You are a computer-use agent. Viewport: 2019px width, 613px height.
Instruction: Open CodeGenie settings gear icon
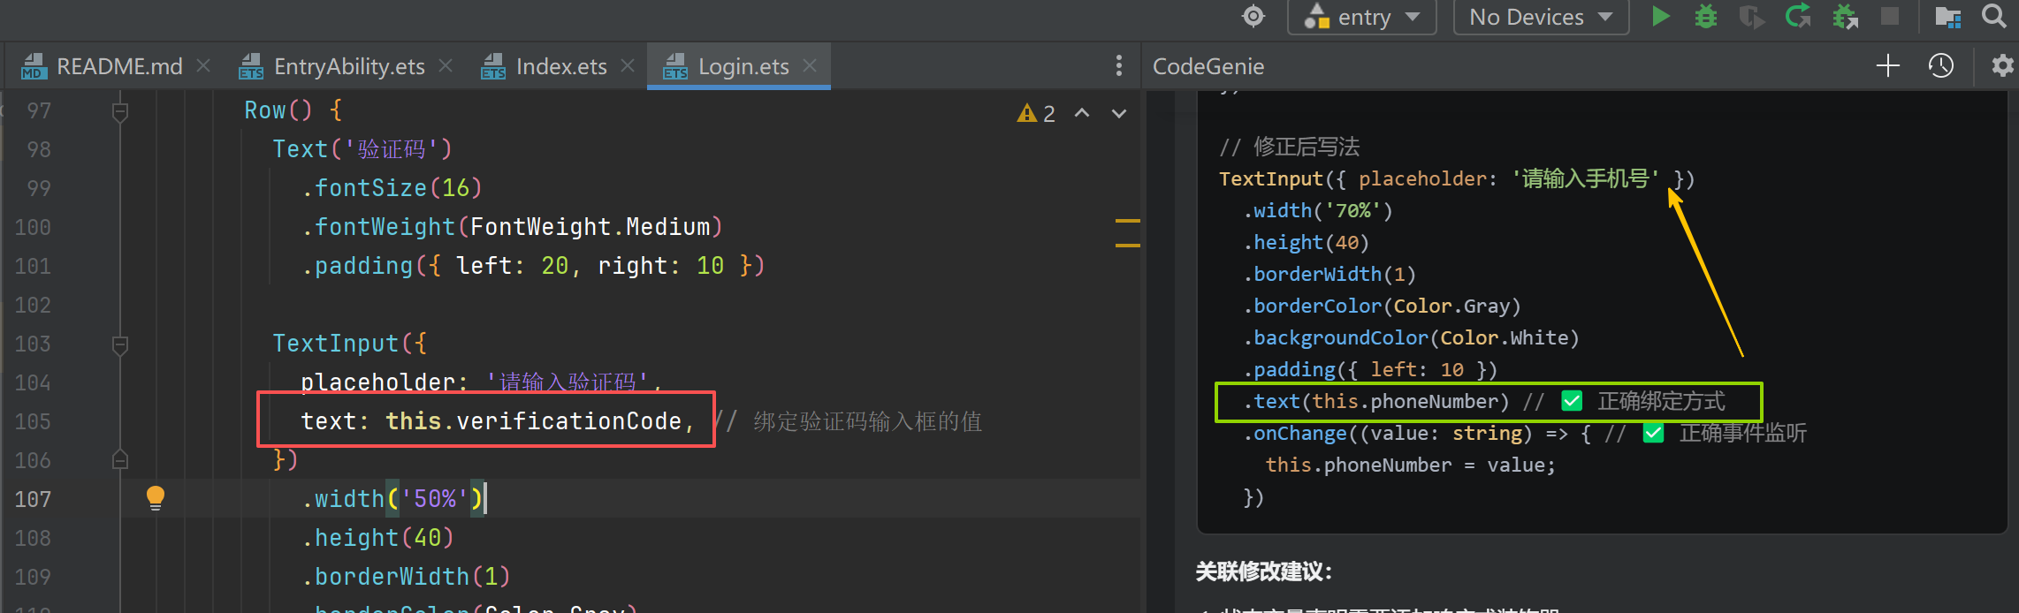click(2002, 66)
